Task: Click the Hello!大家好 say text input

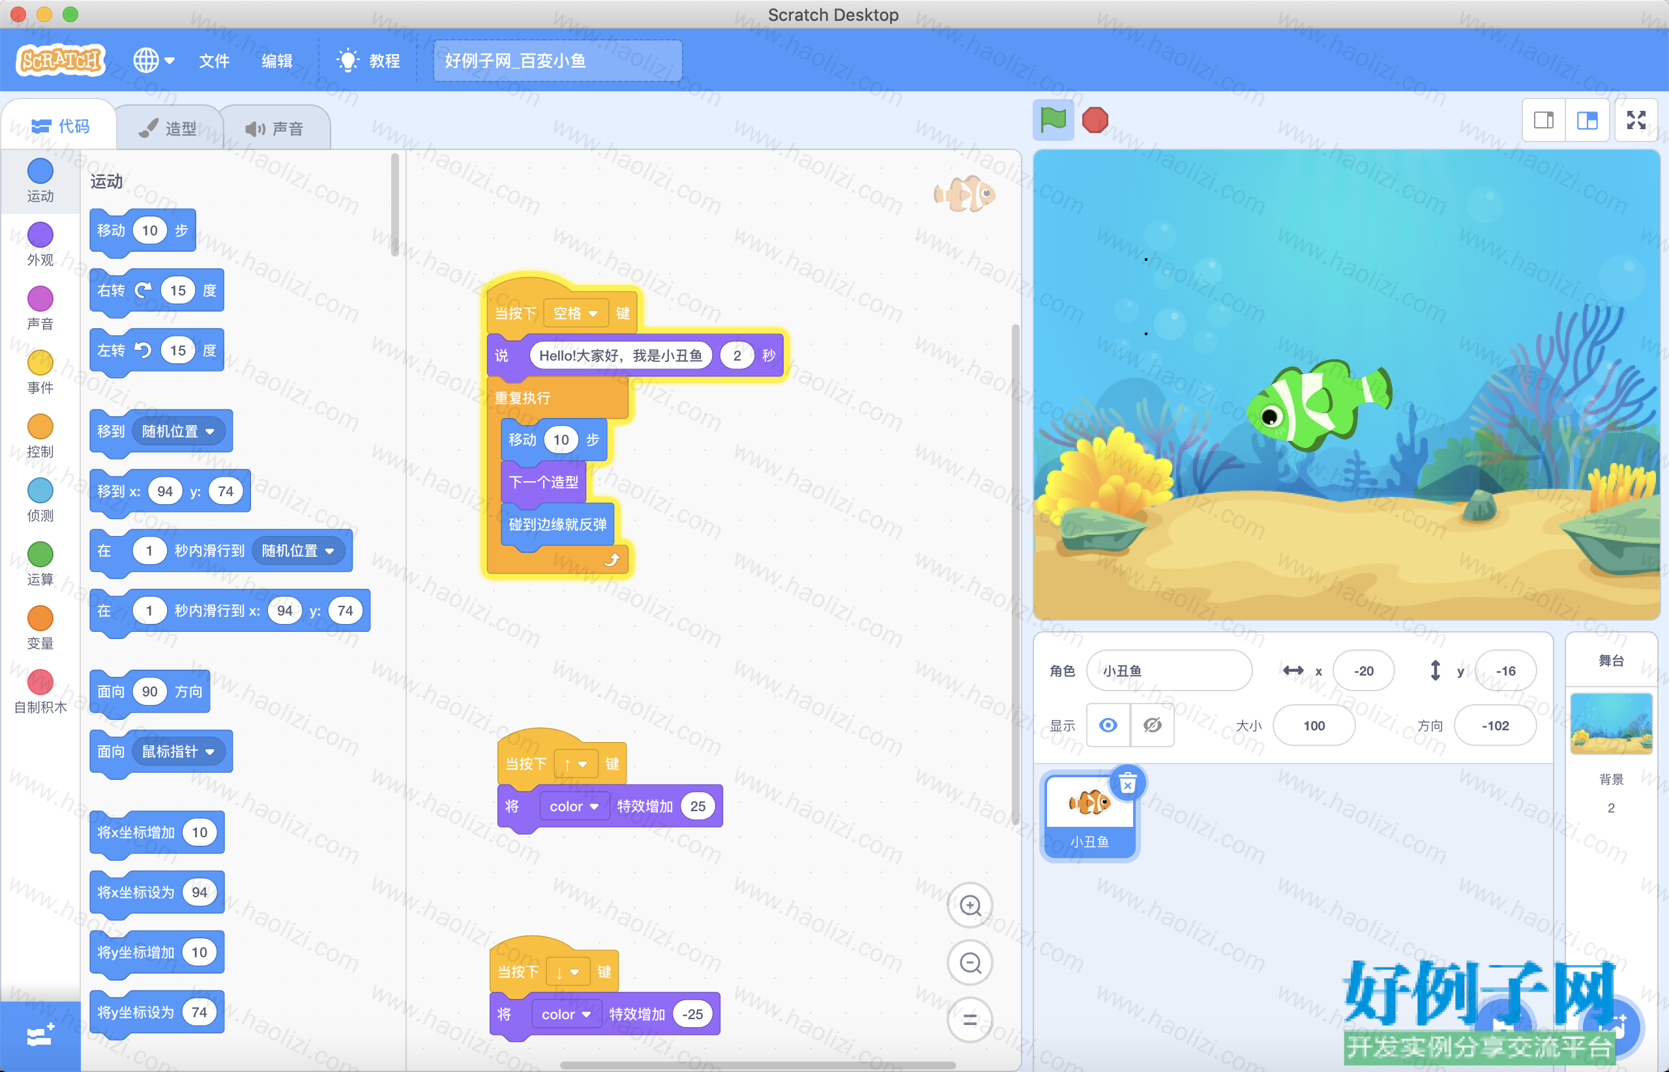Action: click(x=621, y=356)
